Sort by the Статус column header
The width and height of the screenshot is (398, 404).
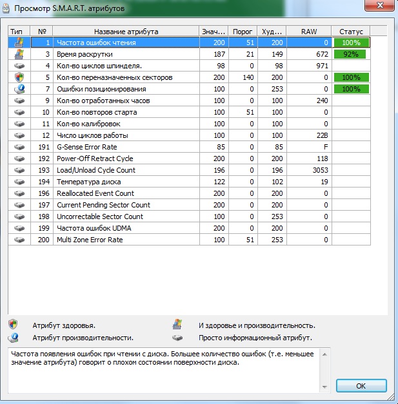351,32
